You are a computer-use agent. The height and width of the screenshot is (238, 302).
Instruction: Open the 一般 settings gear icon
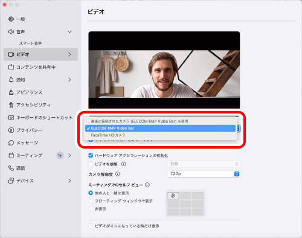click(11, 19)
